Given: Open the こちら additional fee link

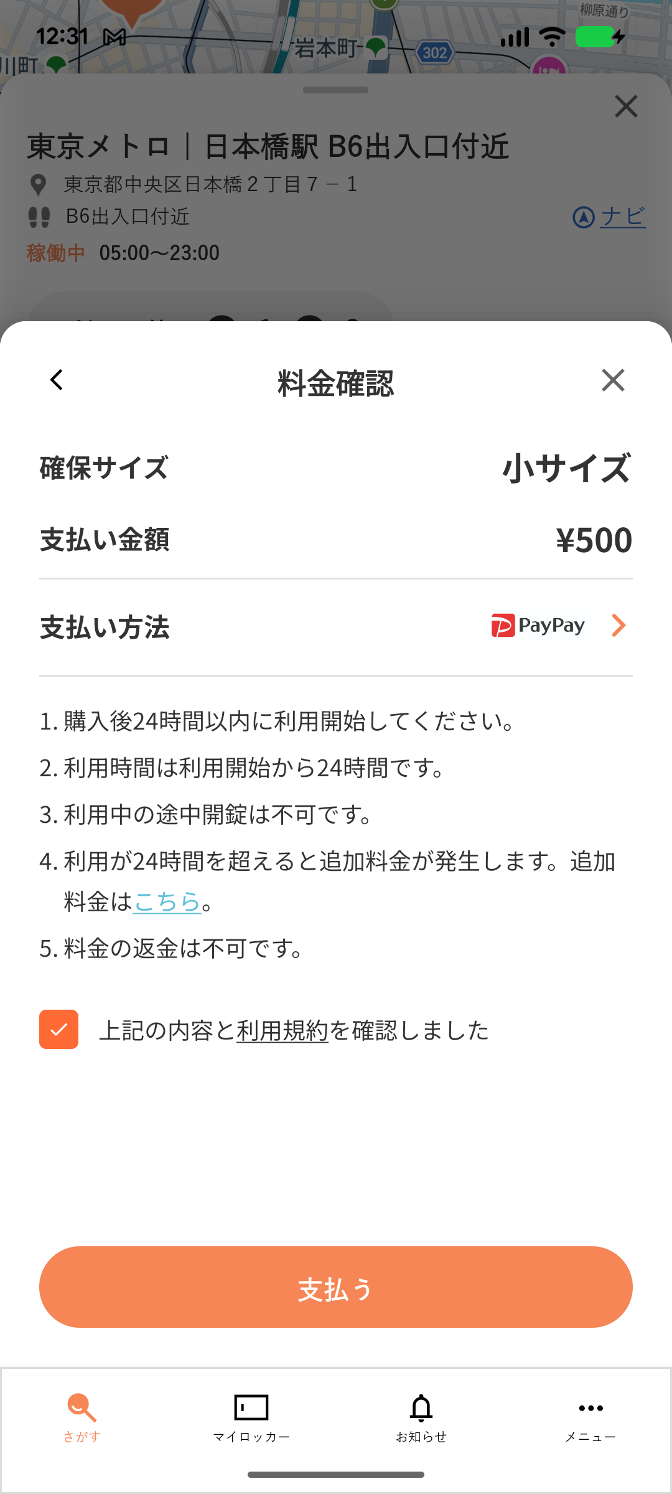Looking at the screenshot, I should click(x=167, y=901).
